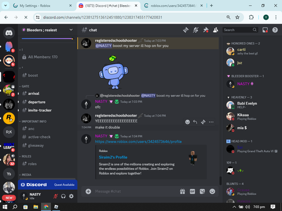Click the forward icon on hovered message
Screen dimensions: 282x211
click(x=203, y=122)
